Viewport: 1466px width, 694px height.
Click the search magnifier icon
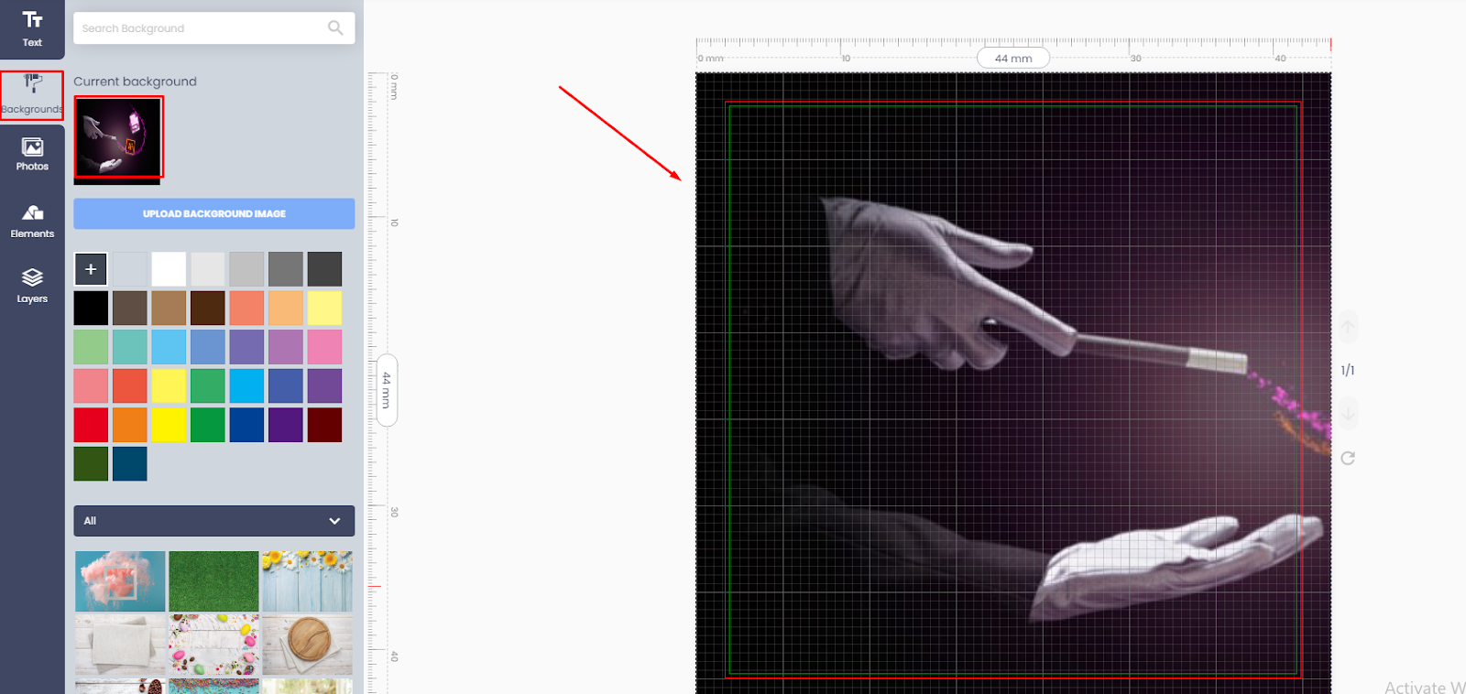click(x=335, y=28)
